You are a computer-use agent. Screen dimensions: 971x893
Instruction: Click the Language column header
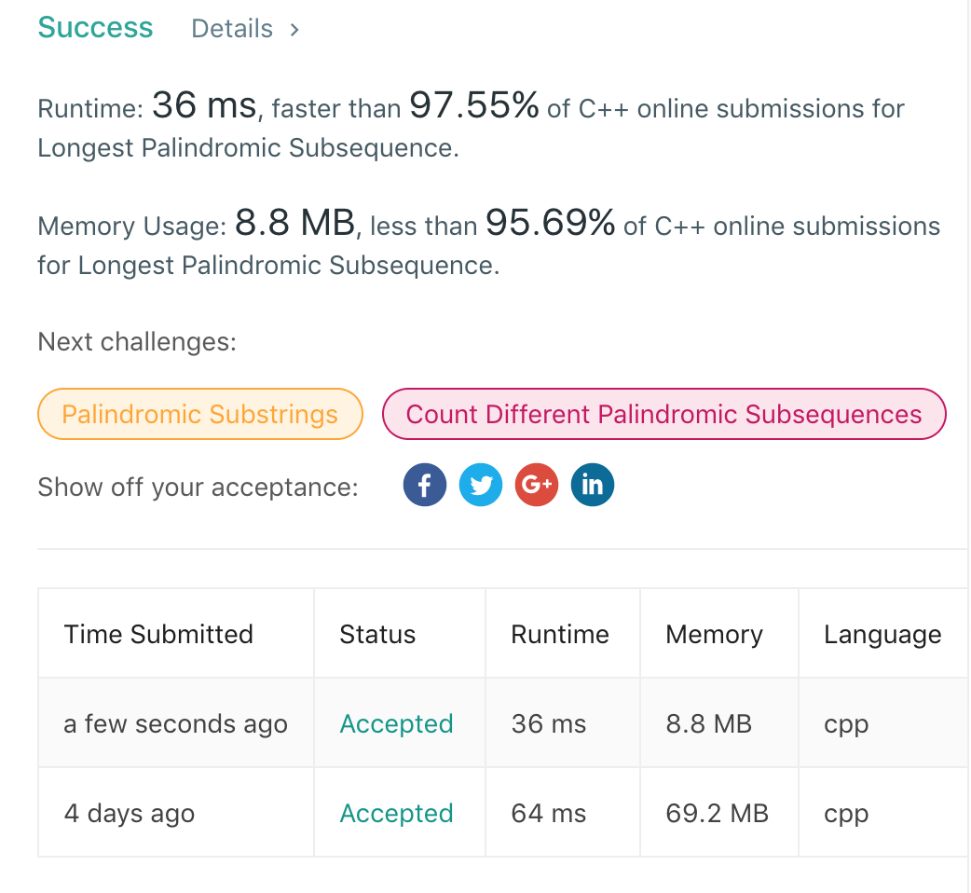[x=882, y=635]
